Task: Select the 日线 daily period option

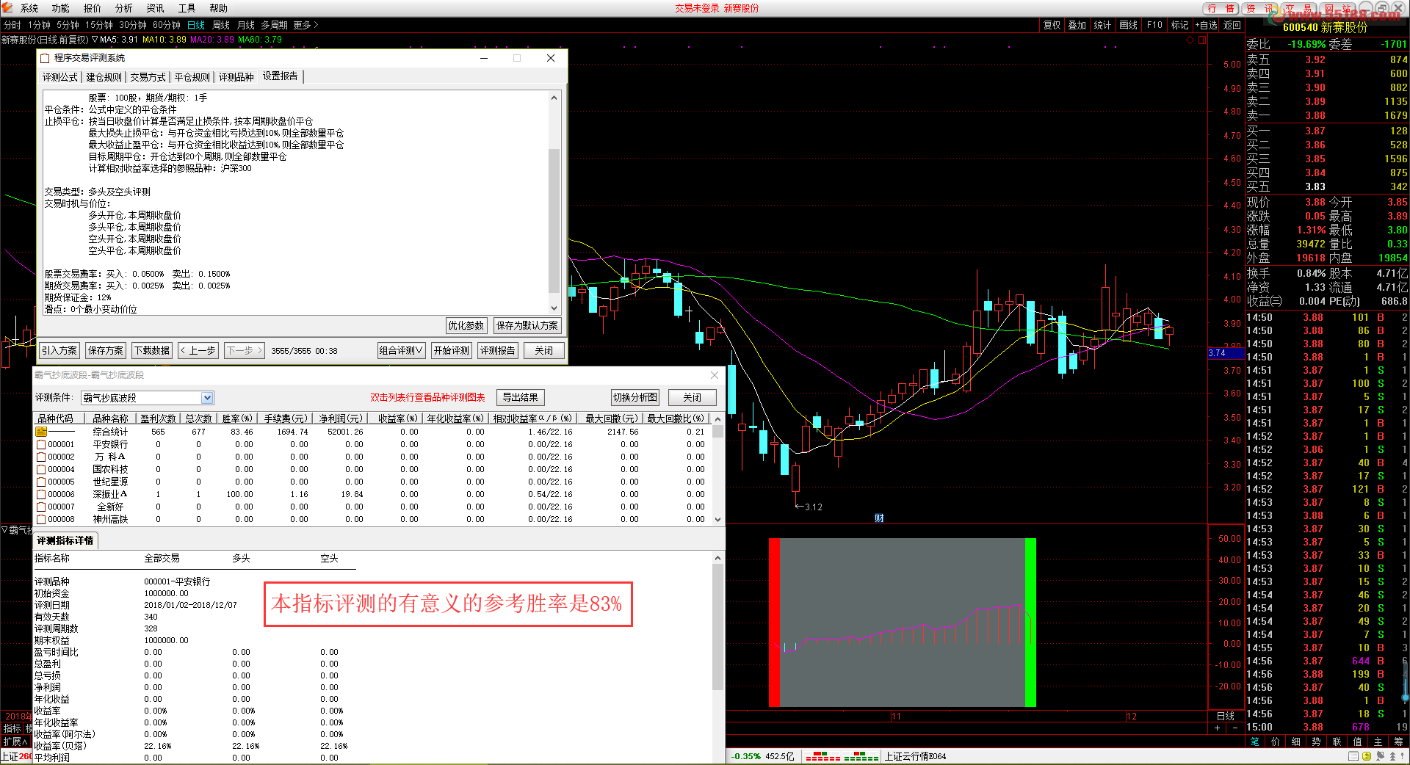Action: 196,25
